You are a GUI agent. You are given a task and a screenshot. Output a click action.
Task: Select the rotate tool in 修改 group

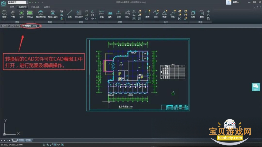(x=209, y=15)
